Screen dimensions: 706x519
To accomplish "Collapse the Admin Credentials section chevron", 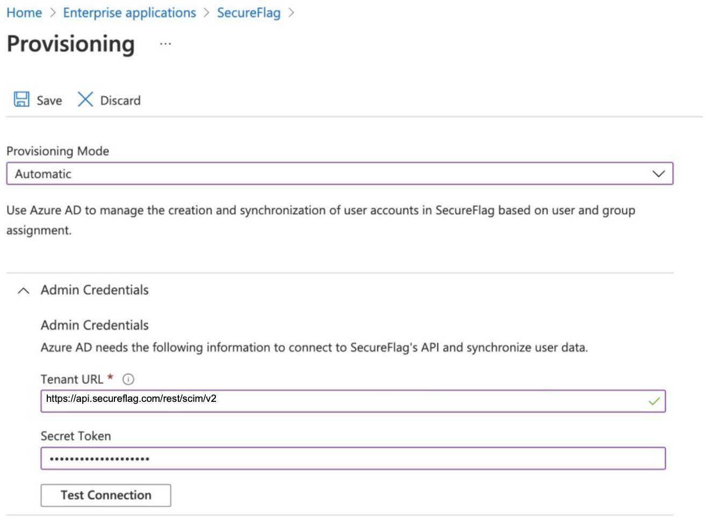I will [x=24, y=291].
